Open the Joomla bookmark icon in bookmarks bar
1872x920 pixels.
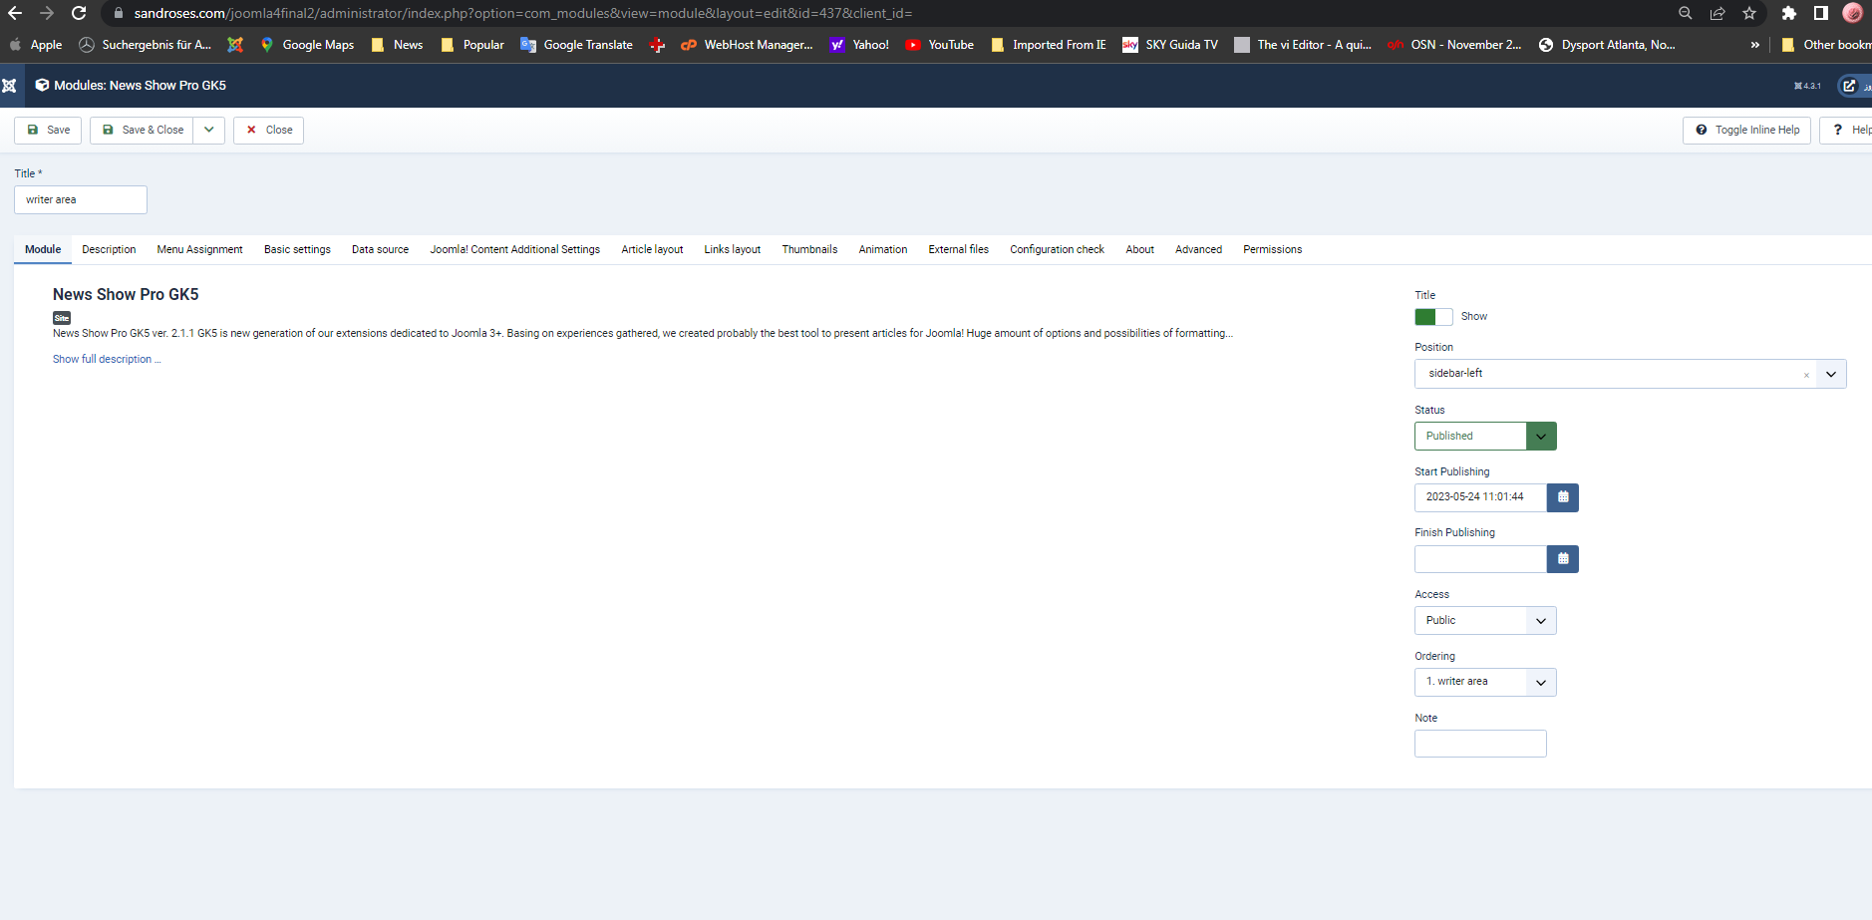coord(235,45)
